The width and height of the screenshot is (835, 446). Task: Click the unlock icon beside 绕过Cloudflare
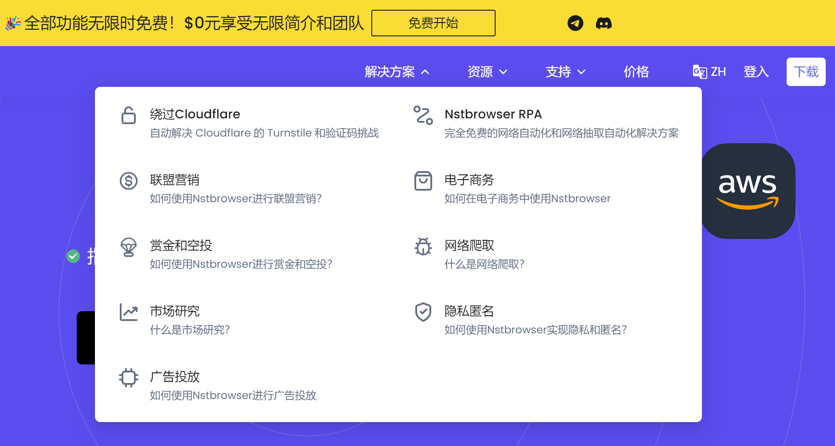129,115
